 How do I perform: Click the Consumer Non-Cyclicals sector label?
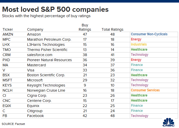coord(149,34)
